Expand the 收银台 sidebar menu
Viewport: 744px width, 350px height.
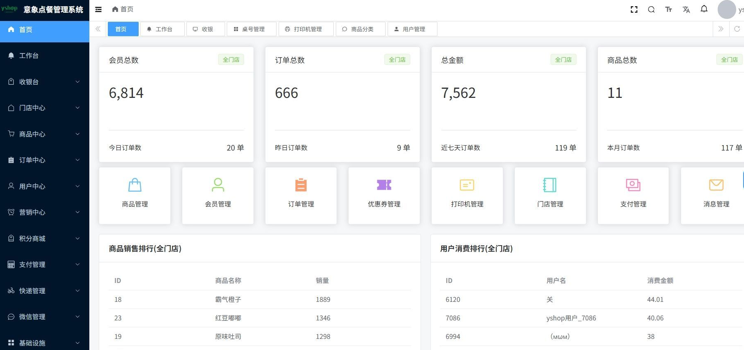(44, 82)
